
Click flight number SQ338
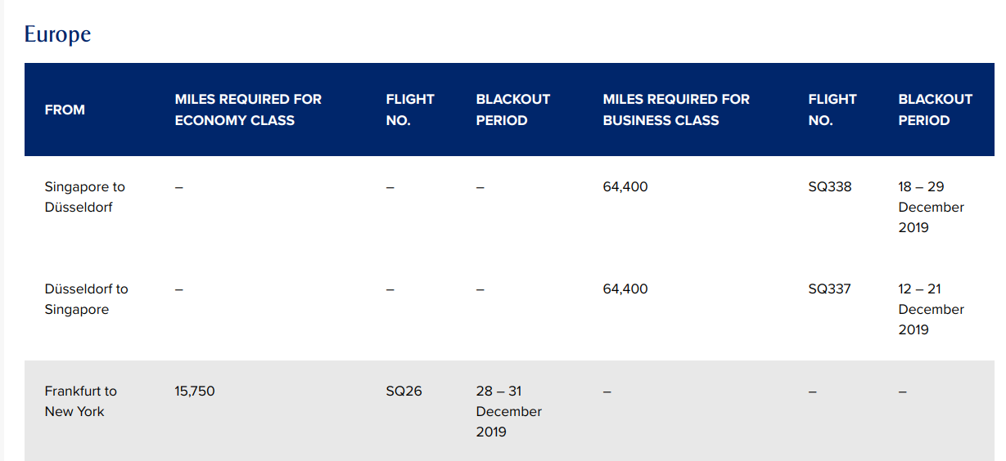(830, 187)
